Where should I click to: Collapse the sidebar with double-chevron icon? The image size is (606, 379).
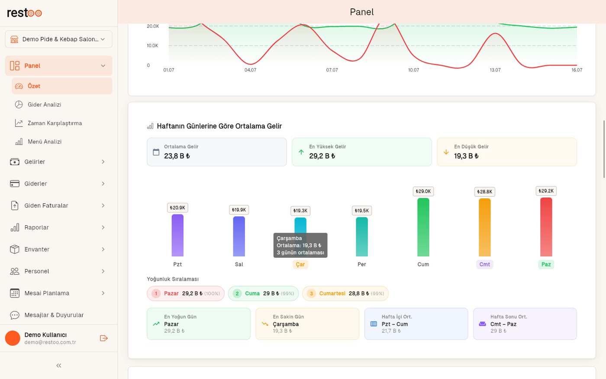[59, 366]
